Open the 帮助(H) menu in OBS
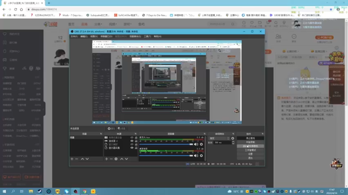 pyautogui.click(x=157, y=36)
